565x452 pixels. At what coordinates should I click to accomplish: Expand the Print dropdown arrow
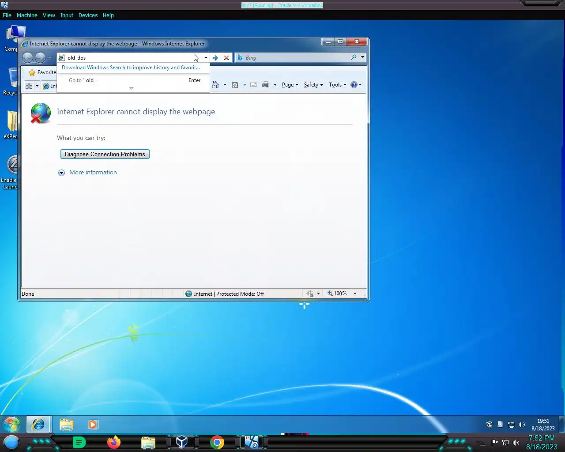[x=275, y=85]
